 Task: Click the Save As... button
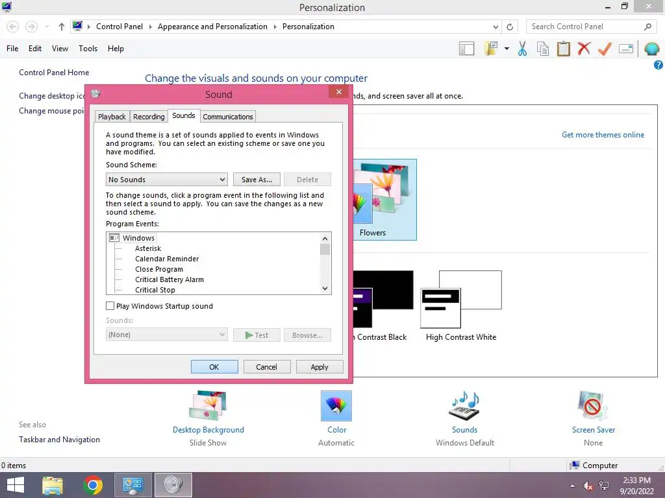[257, 180]
